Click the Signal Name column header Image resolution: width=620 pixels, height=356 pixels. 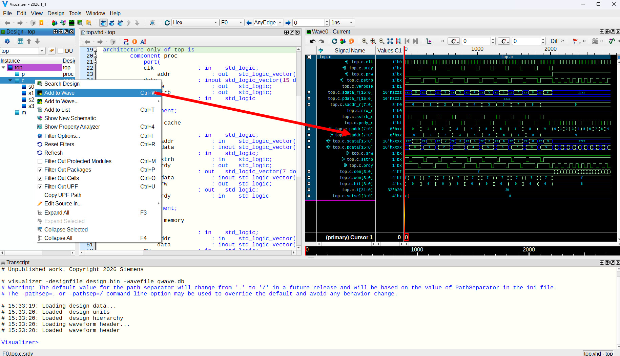350,50
